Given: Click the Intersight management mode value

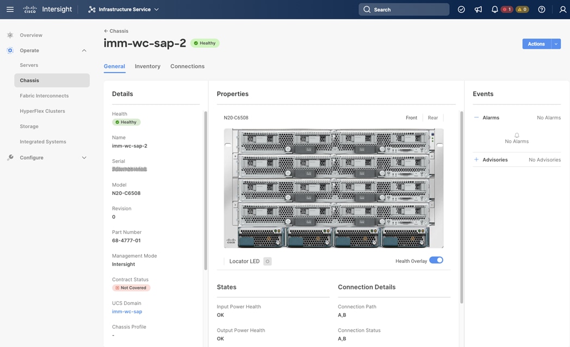Looking at the screenshot, I should (123, 264).
